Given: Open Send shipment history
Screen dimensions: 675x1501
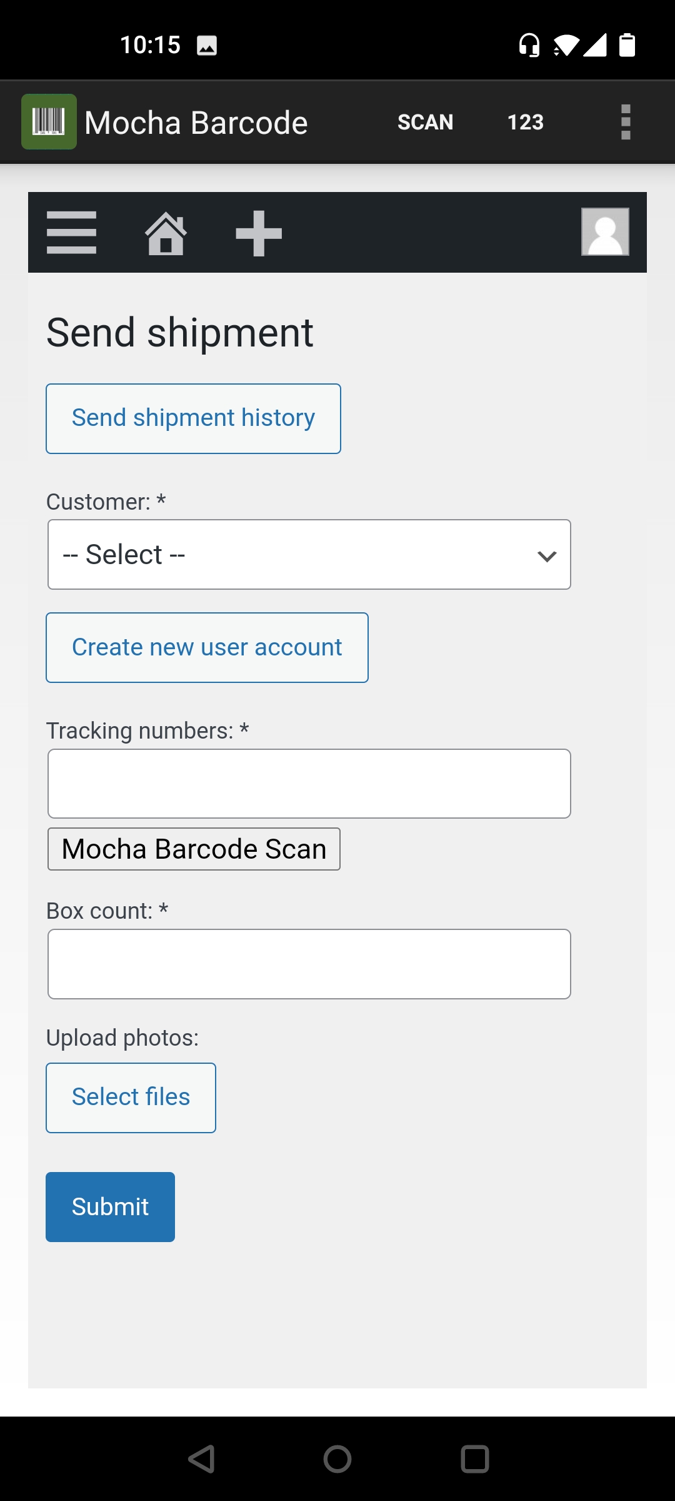Looking at the screenshot, I should coord(193,418).
